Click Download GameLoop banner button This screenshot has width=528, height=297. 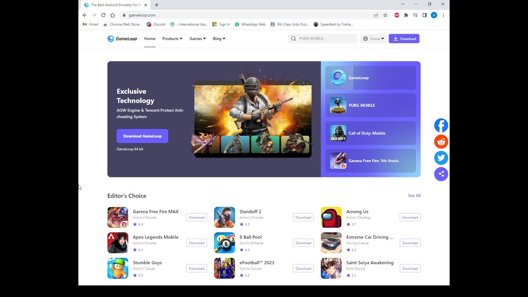click(142, 136)
